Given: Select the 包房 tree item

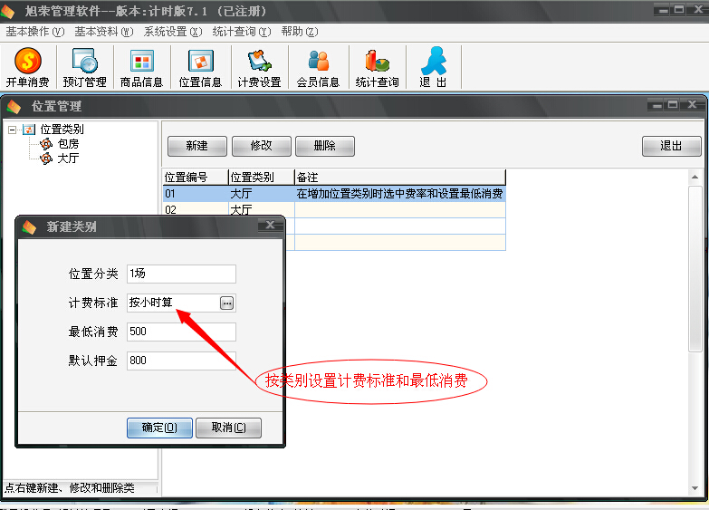Looking at the screenshot, I should tap(68, 144).
